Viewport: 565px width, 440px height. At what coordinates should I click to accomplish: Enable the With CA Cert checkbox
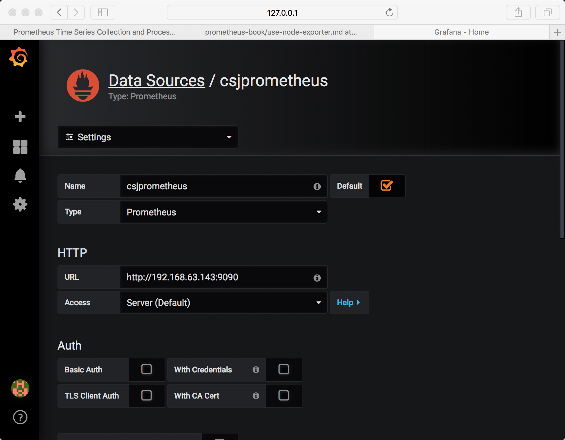tap(283, 395)
